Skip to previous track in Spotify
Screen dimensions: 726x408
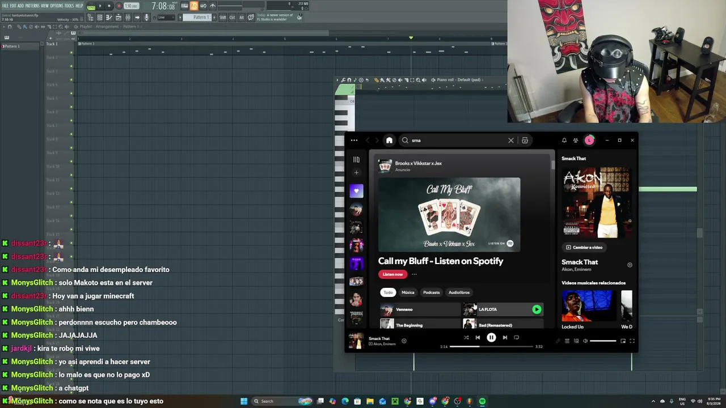point(478,338)
